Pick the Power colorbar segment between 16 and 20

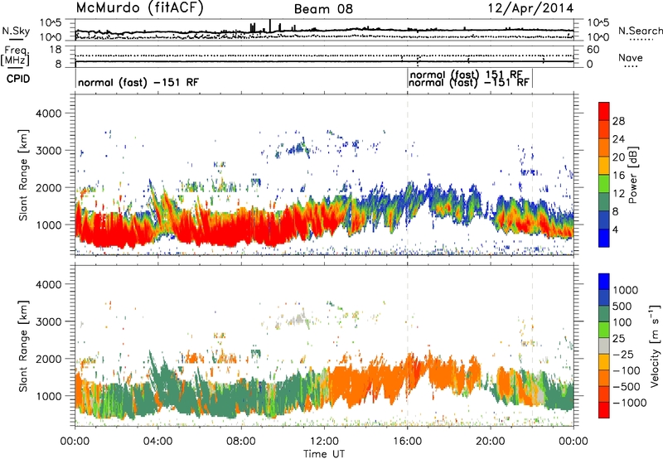(604, 166)
